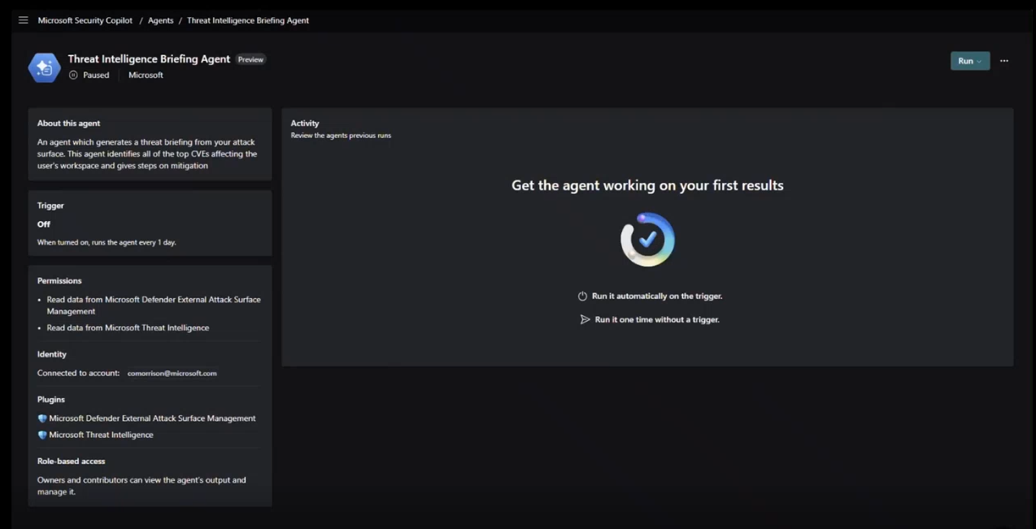The image size is (1036, 529).
Task: Open the hamburger navigation menu
Action: click(23, 20)
